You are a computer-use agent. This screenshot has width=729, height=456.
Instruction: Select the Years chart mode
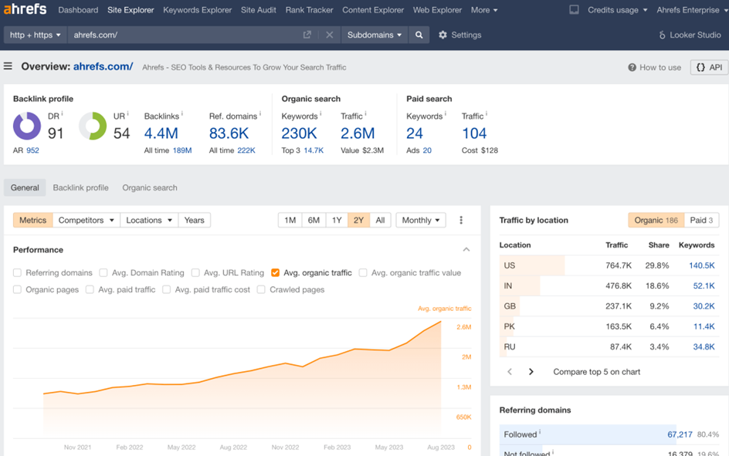point(195,220)
